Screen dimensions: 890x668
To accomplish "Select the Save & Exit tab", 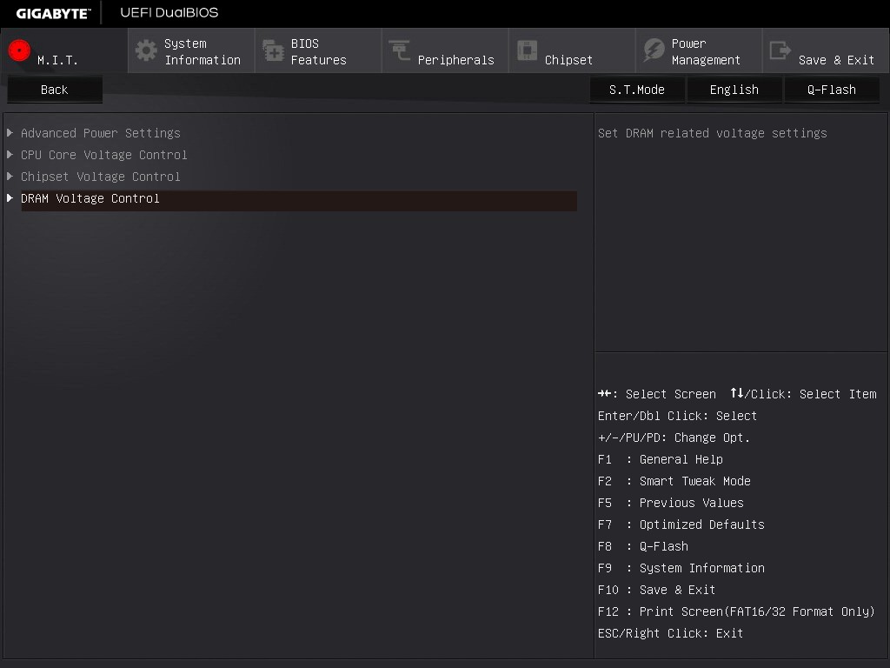I will click(x=826, y=50).
